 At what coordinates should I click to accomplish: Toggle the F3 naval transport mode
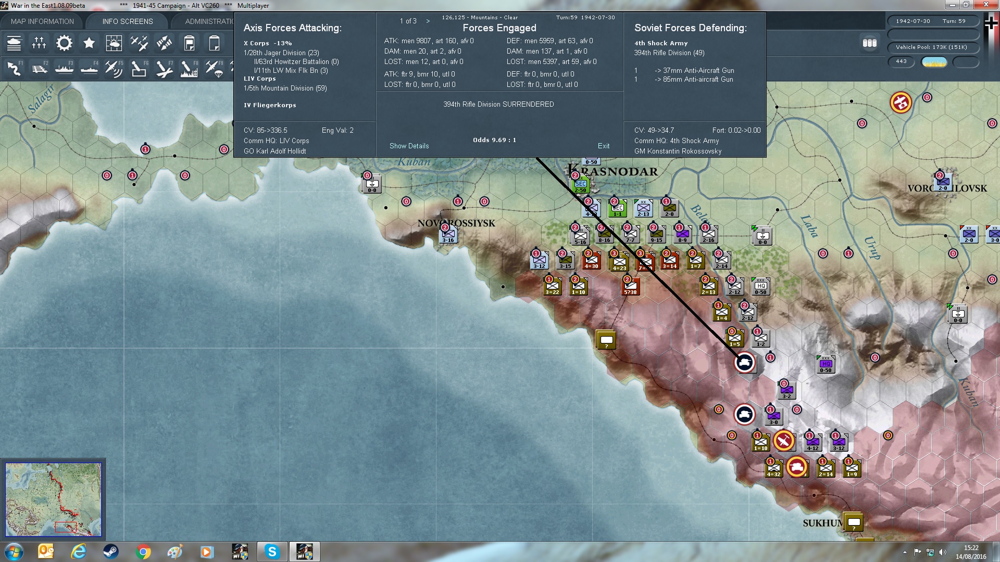tap(64, 69)
